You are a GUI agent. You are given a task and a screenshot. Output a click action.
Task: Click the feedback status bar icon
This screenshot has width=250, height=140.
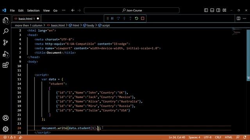click(x=238, y=137)
